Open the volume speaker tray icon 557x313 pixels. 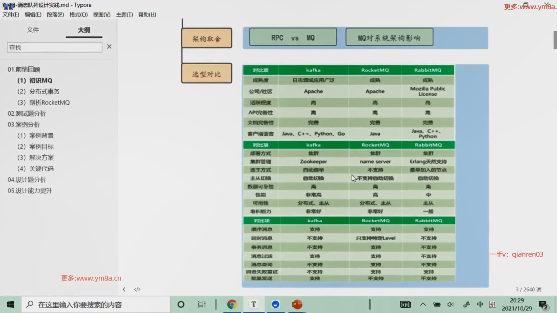click(450, 304)
